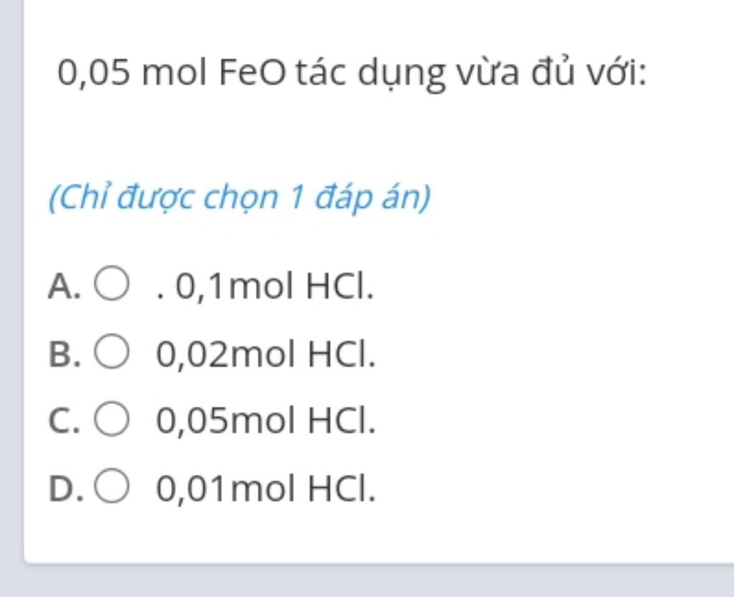Screen dimensions: 734x597
Task: Select radio button for option D
Action: pyautogui.click(x=111, y=486)
